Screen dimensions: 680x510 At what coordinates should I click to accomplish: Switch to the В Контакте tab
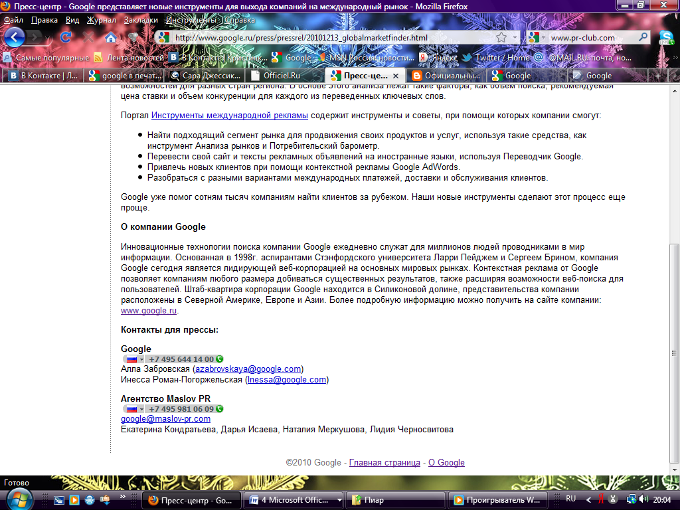42,76
